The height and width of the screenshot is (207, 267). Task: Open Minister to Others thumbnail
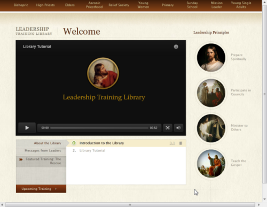click(211, 128)
